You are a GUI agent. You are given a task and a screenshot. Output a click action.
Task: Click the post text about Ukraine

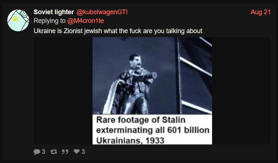tap(118, 31)
